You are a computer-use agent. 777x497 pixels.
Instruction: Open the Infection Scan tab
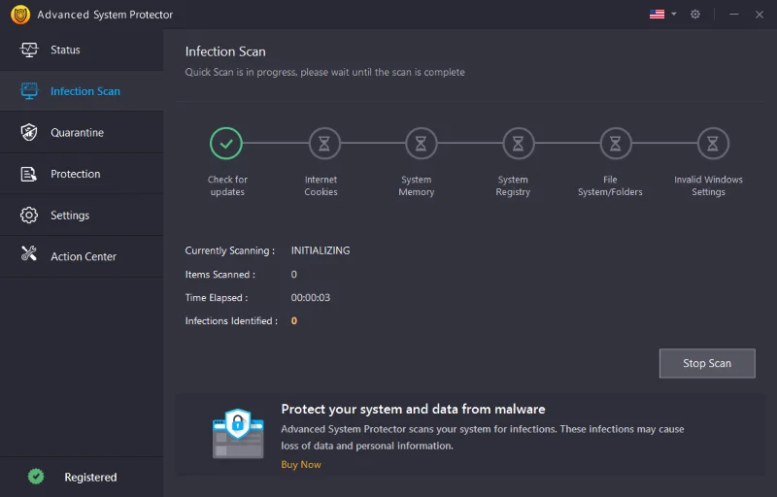[84, 91]
